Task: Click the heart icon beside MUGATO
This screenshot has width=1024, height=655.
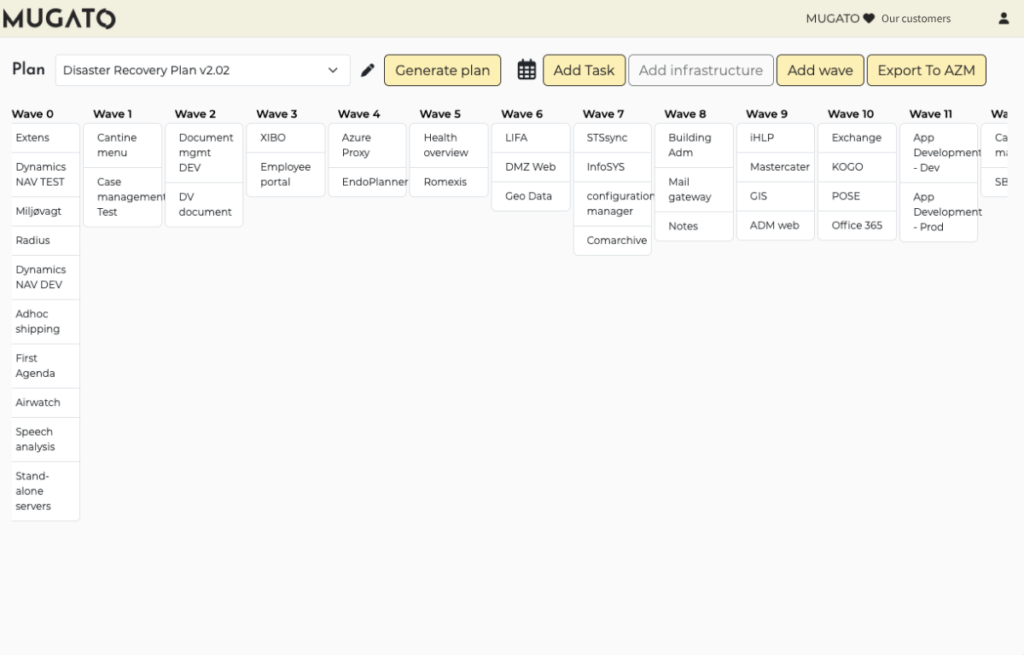Action: (x=869, y=19)
